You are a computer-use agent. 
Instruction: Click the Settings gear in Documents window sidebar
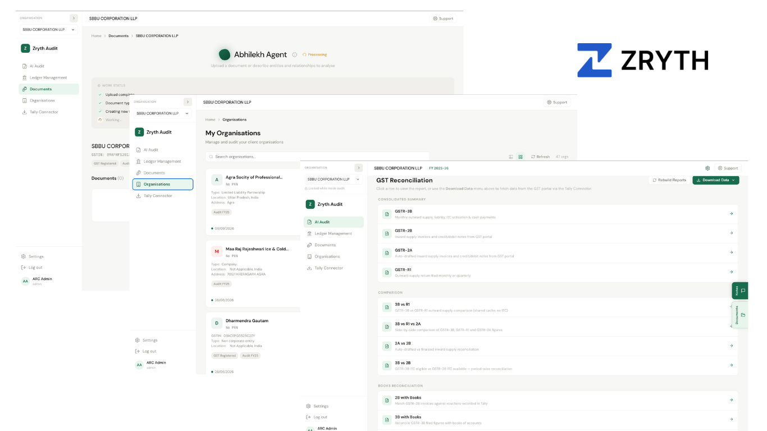pos(24,256)
